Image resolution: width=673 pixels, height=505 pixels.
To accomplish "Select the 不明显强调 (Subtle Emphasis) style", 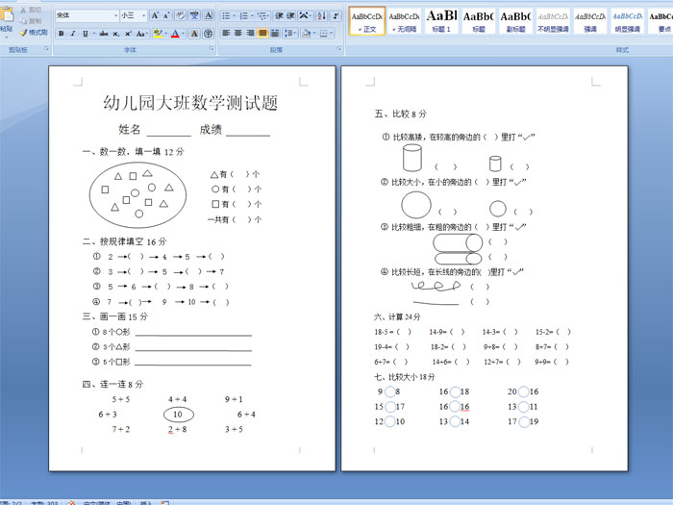I will (x=553, y=21).
